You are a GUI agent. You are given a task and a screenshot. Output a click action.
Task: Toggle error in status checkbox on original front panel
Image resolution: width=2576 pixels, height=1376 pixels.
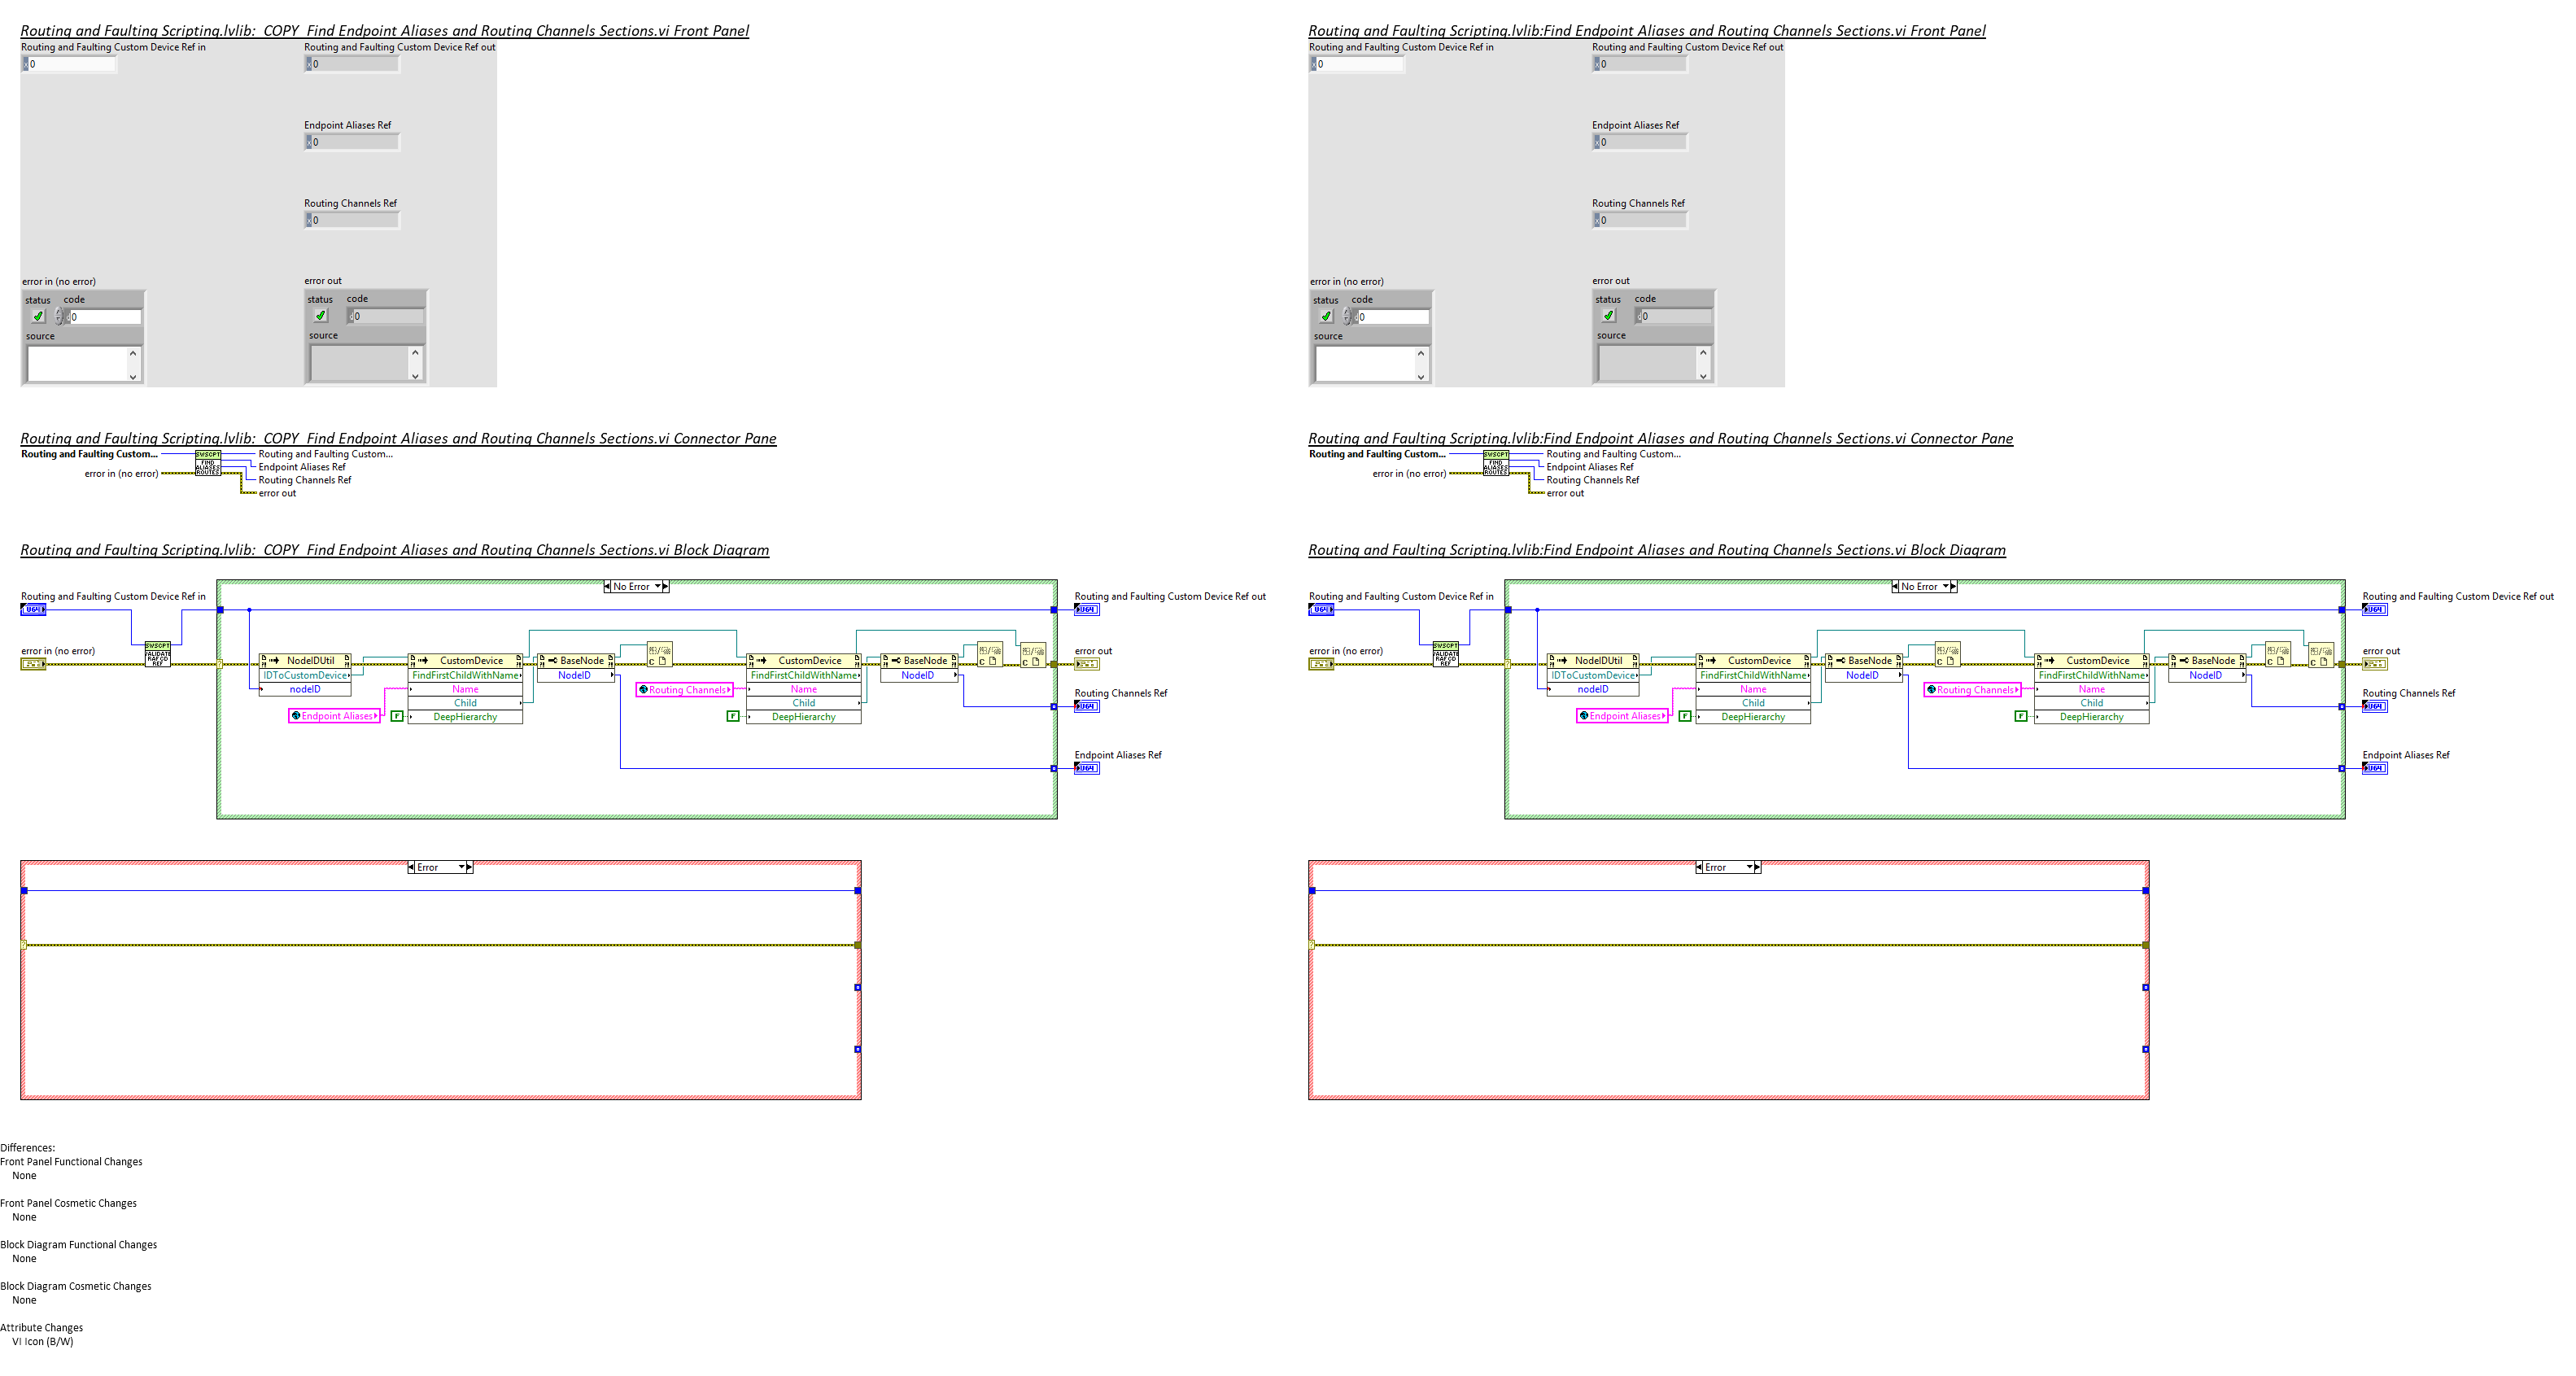click(x=1326, y=316)
